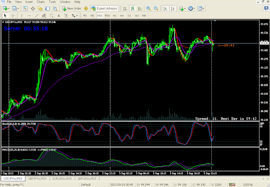
Task: Open the Templates icon
Action: coord(200,8)
